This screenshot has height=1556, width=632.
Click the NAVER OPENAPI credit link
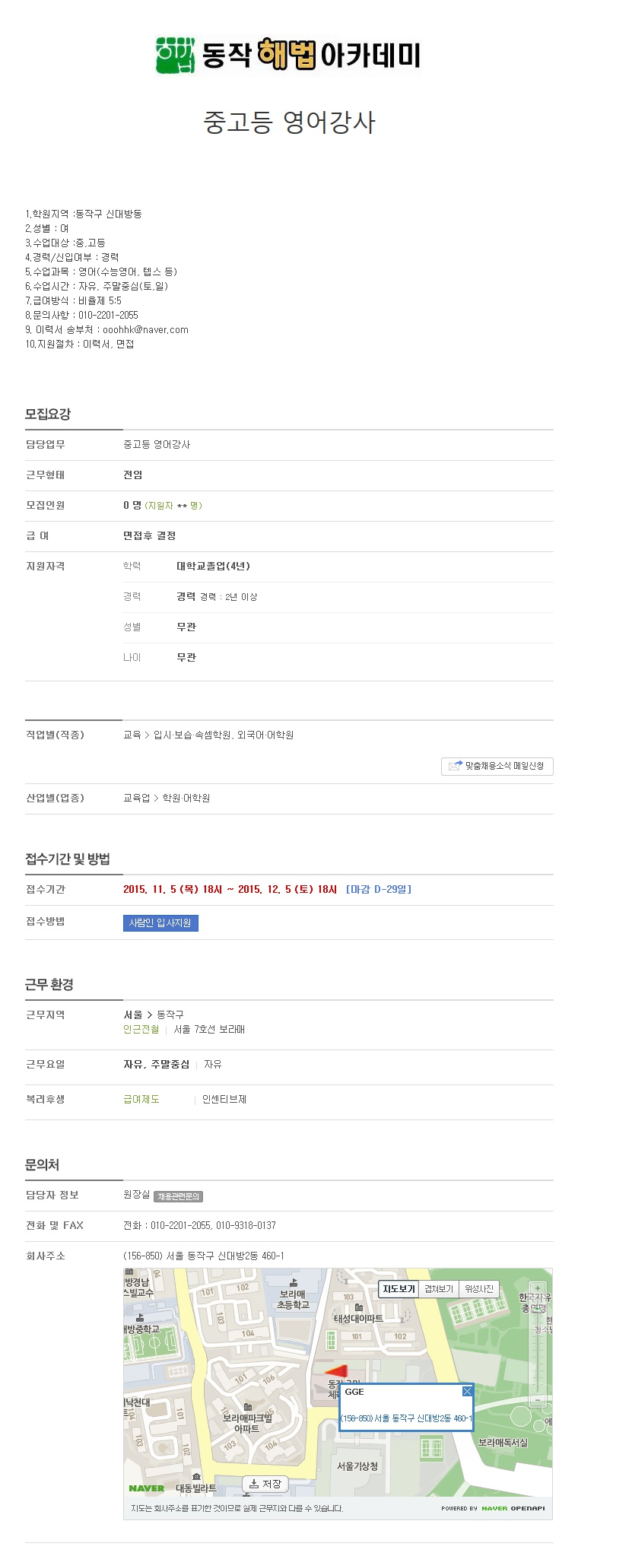click(x=493, y=1508)
